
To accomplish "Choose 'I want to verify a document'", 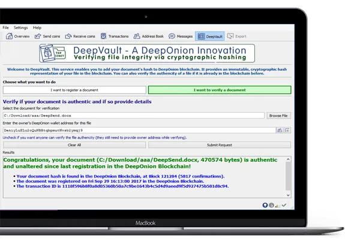I will (220, 90).
